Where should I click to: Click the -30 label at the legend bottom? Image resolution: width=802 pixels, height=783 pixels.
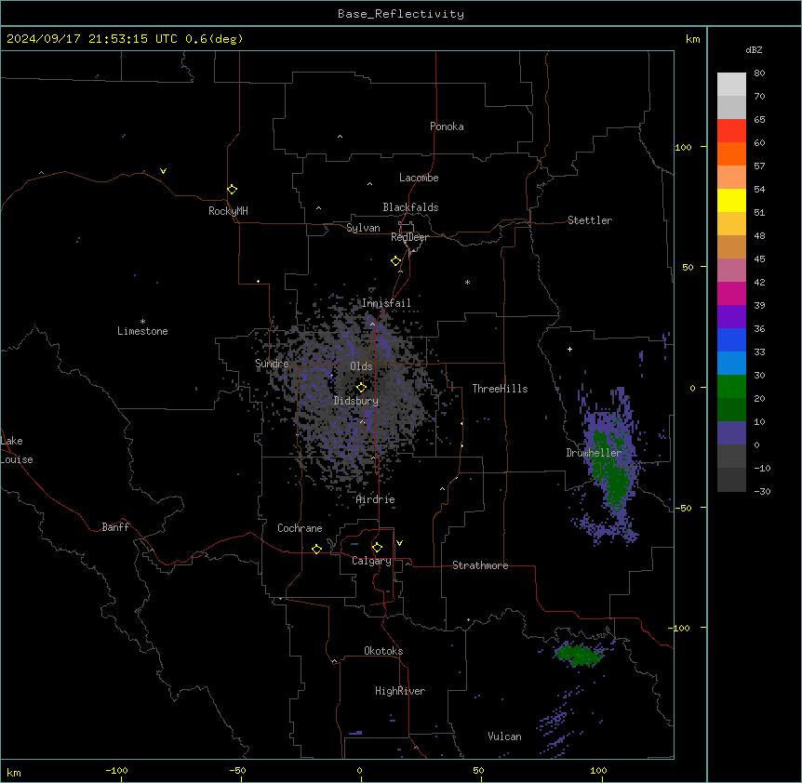762,492
